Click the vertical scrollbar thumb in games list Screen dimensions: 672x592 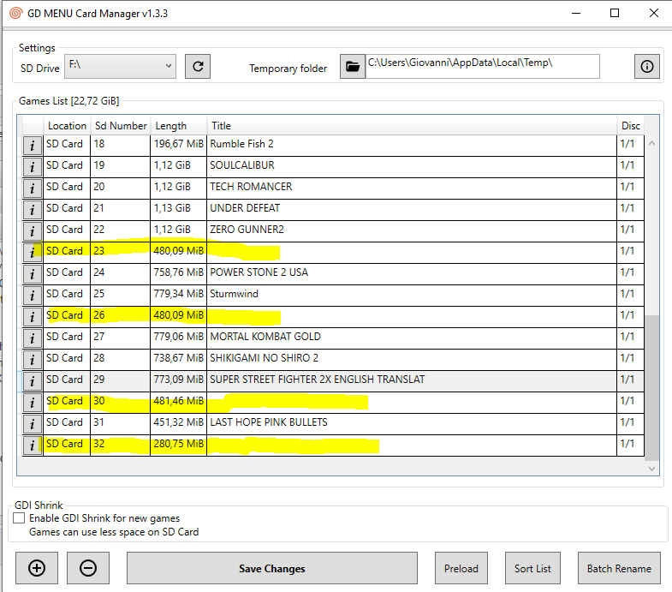click(x=651, y=387)
